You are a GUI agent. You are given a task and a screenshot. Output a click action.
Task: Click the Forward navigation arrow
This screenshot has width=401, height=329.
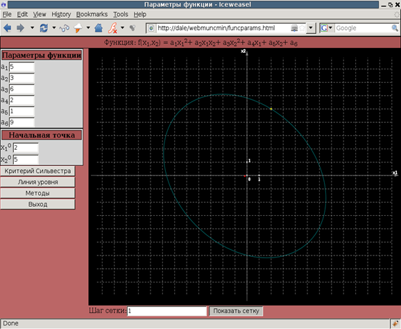pos(20,28)
